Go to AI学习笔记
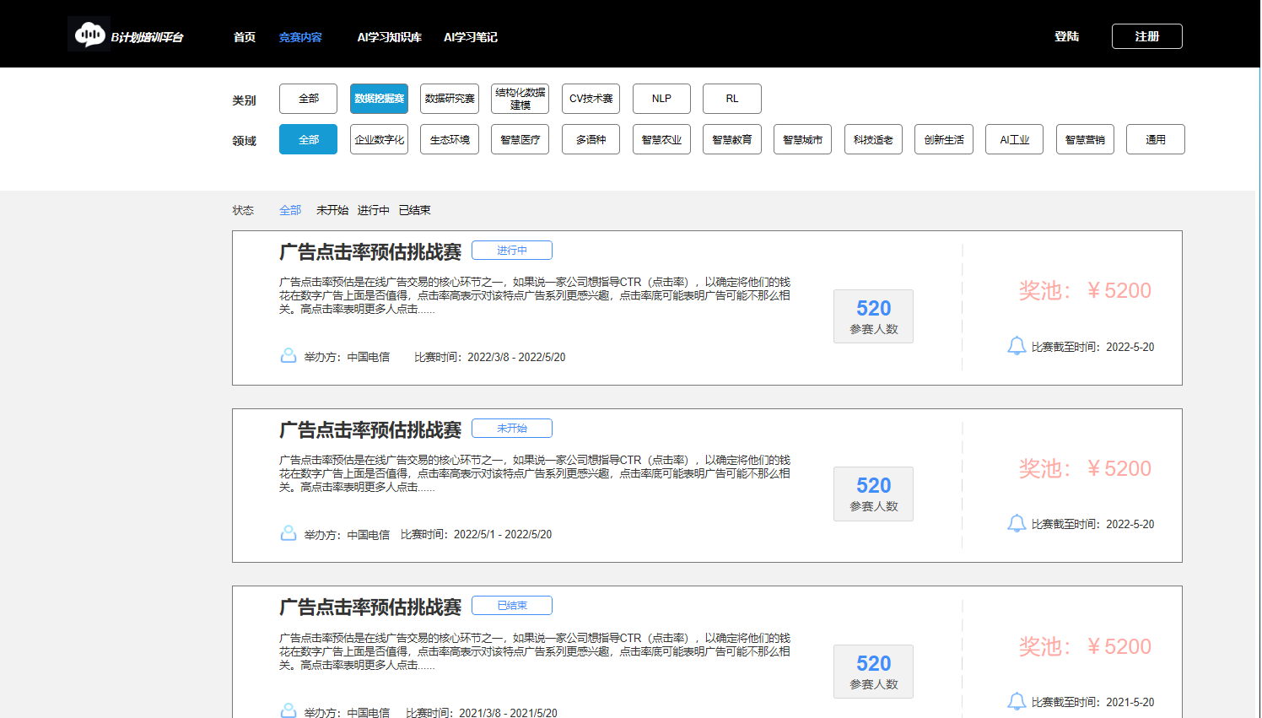Image resolution: width=1262 pixels, height=718 pixels. pos(471,37)
